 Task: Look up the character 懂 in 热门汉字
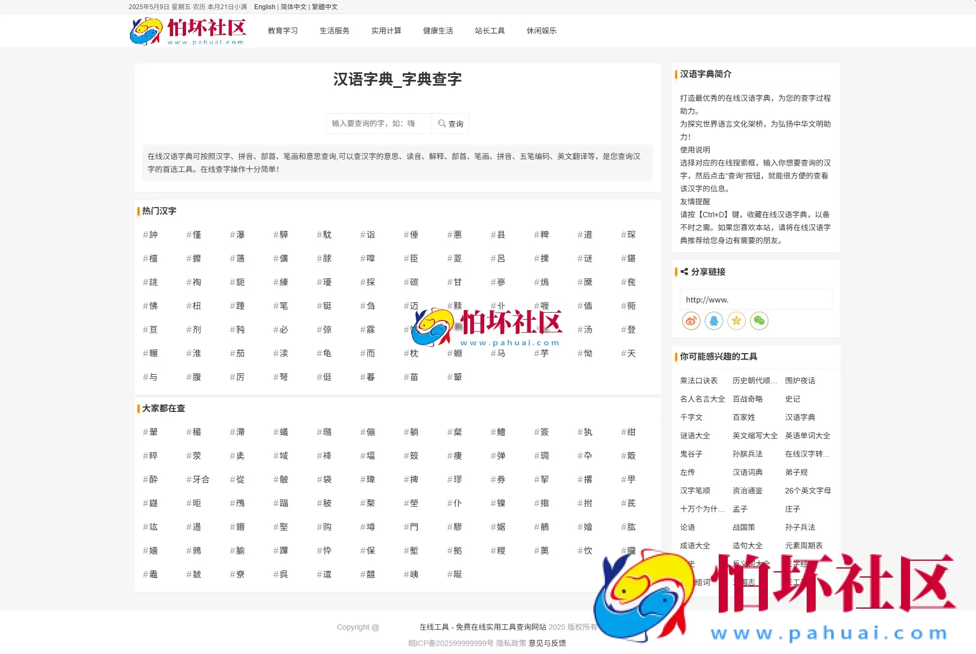click(x=196, y=235)
